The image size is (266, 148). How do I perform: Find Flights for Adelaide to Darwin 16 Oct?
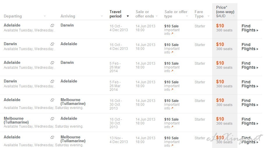[250, 28]
